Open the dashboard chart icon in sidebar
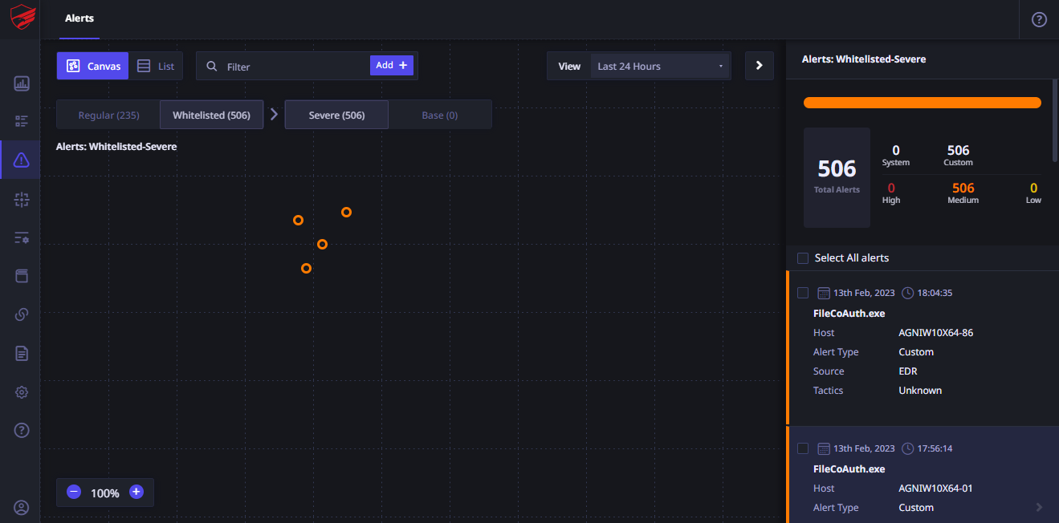This screenshot has width=1059, height=523. click(x=22, y=83)
